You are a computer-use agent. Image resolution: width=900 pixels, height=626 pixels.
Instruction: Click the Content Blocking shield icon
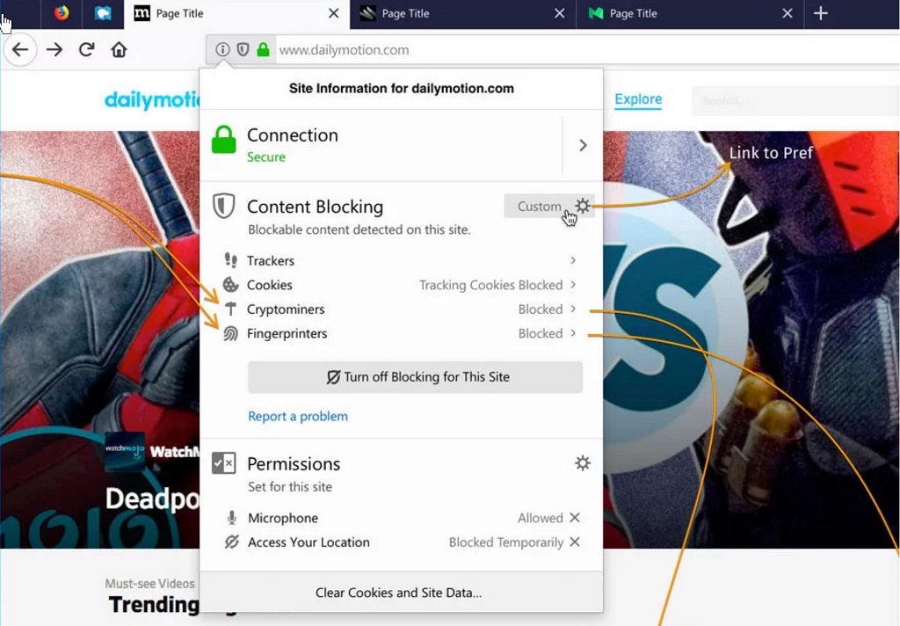click(x=224, y=206)
